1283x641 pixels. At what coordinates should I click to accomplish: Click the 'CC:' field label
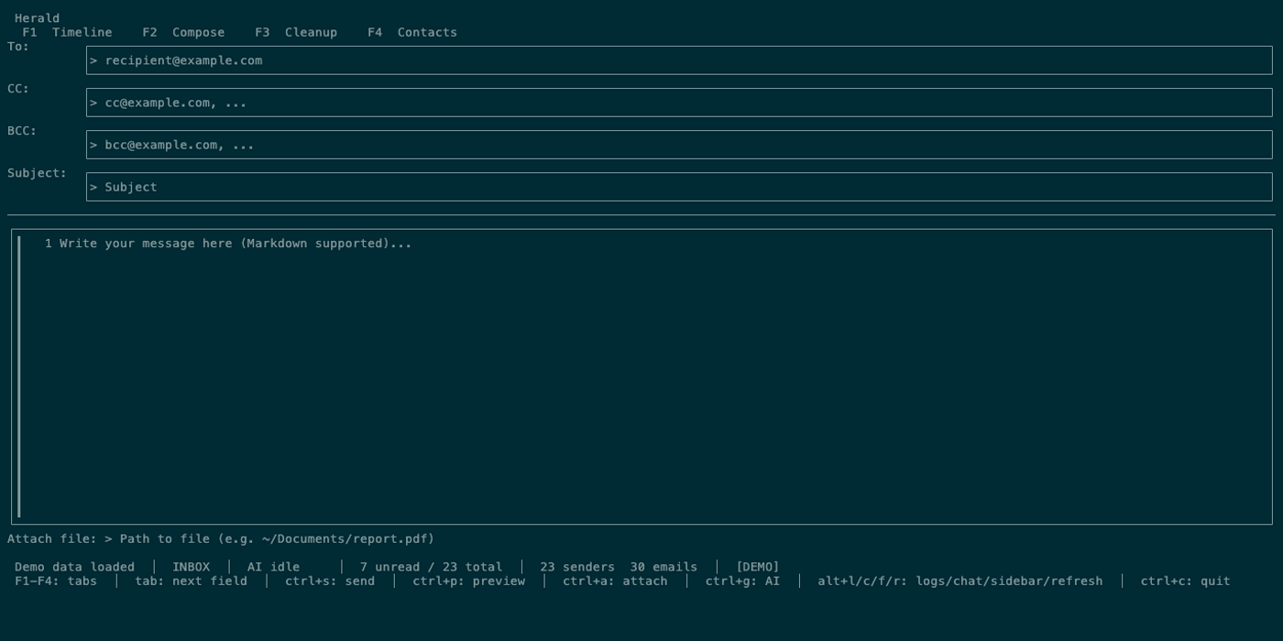click(x=18, y=89)
